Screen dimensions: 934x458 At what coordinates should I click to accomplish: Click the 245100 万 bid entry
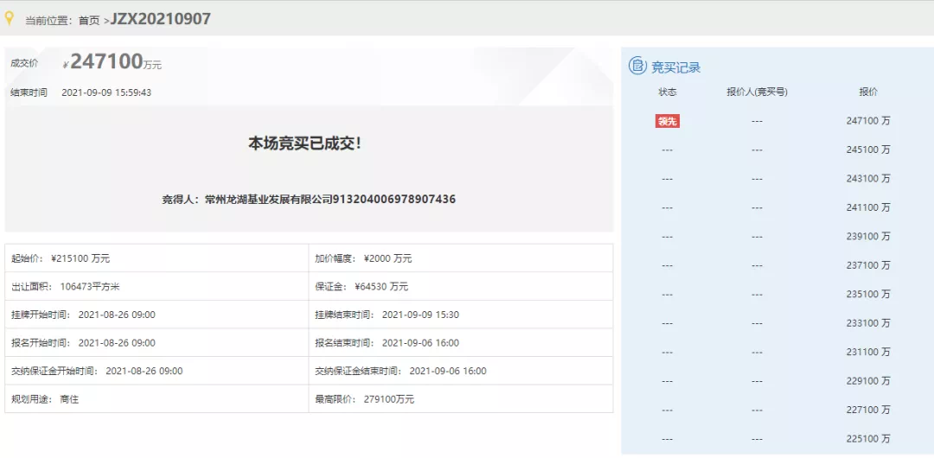click(868, 149)
